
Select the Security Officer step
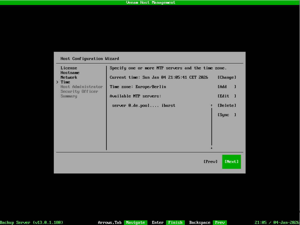click(79, 91)
